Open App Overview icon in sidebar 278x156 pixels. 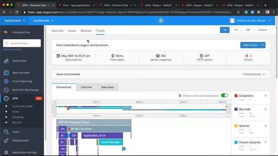[6, 73]
